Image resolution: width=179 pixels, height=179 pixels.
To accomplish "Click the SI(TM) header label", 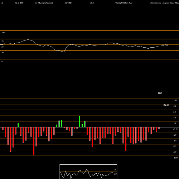I will (x=68, y=3).
